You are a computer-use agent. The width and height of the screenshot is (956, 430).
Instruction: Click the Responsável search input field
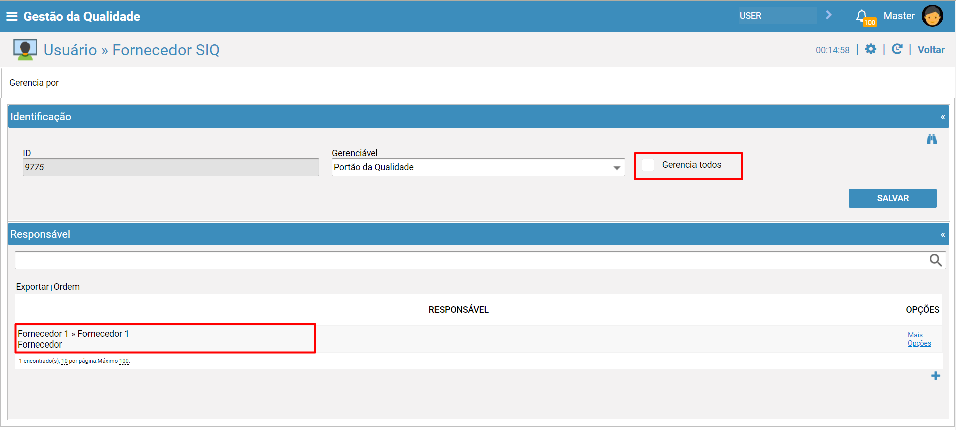tap(472, 260)
